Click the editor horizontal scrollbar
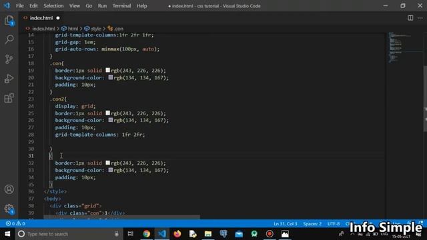Image resolution: width=427 pixels, height=240 pixels. [x=121, y=217]
